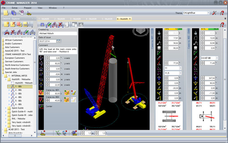
Task: Click the document report icon in Multilift toolbar
Action: (67, 25)
